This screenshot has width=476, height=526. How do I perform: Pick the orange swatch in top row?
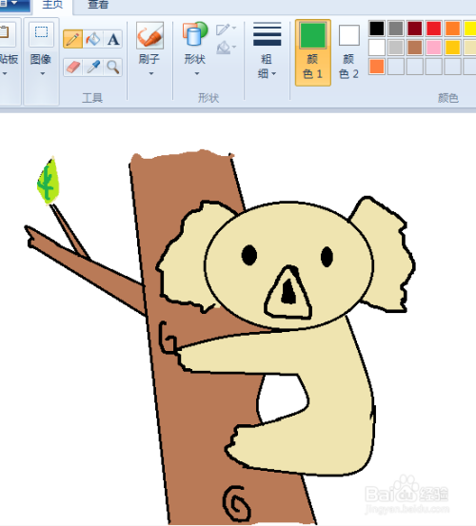(453, 29)
